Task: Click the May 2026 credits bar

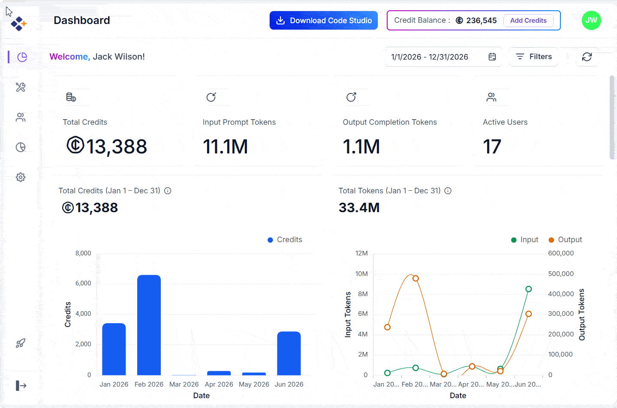Action: pyautogui.click(x=254, y=374)
